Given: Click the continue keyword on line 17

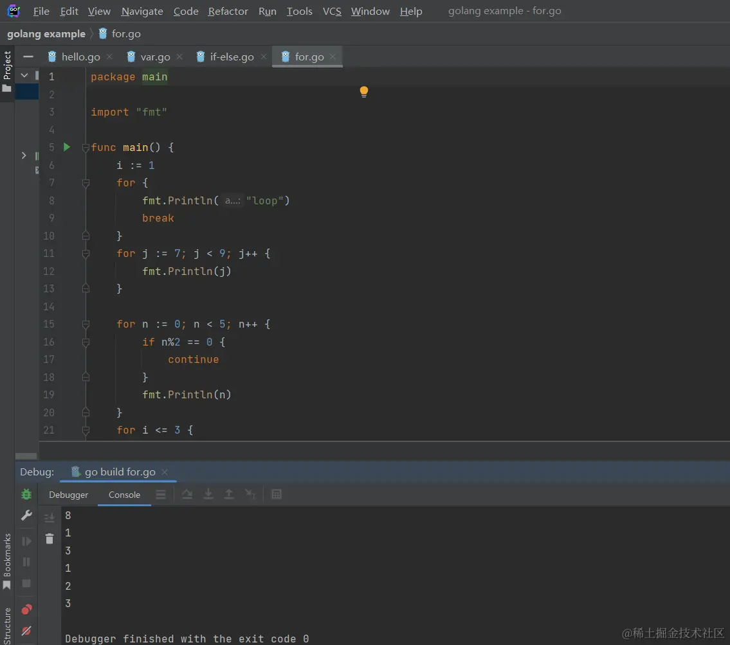Looking at the screenshot, I should [193, 360].
